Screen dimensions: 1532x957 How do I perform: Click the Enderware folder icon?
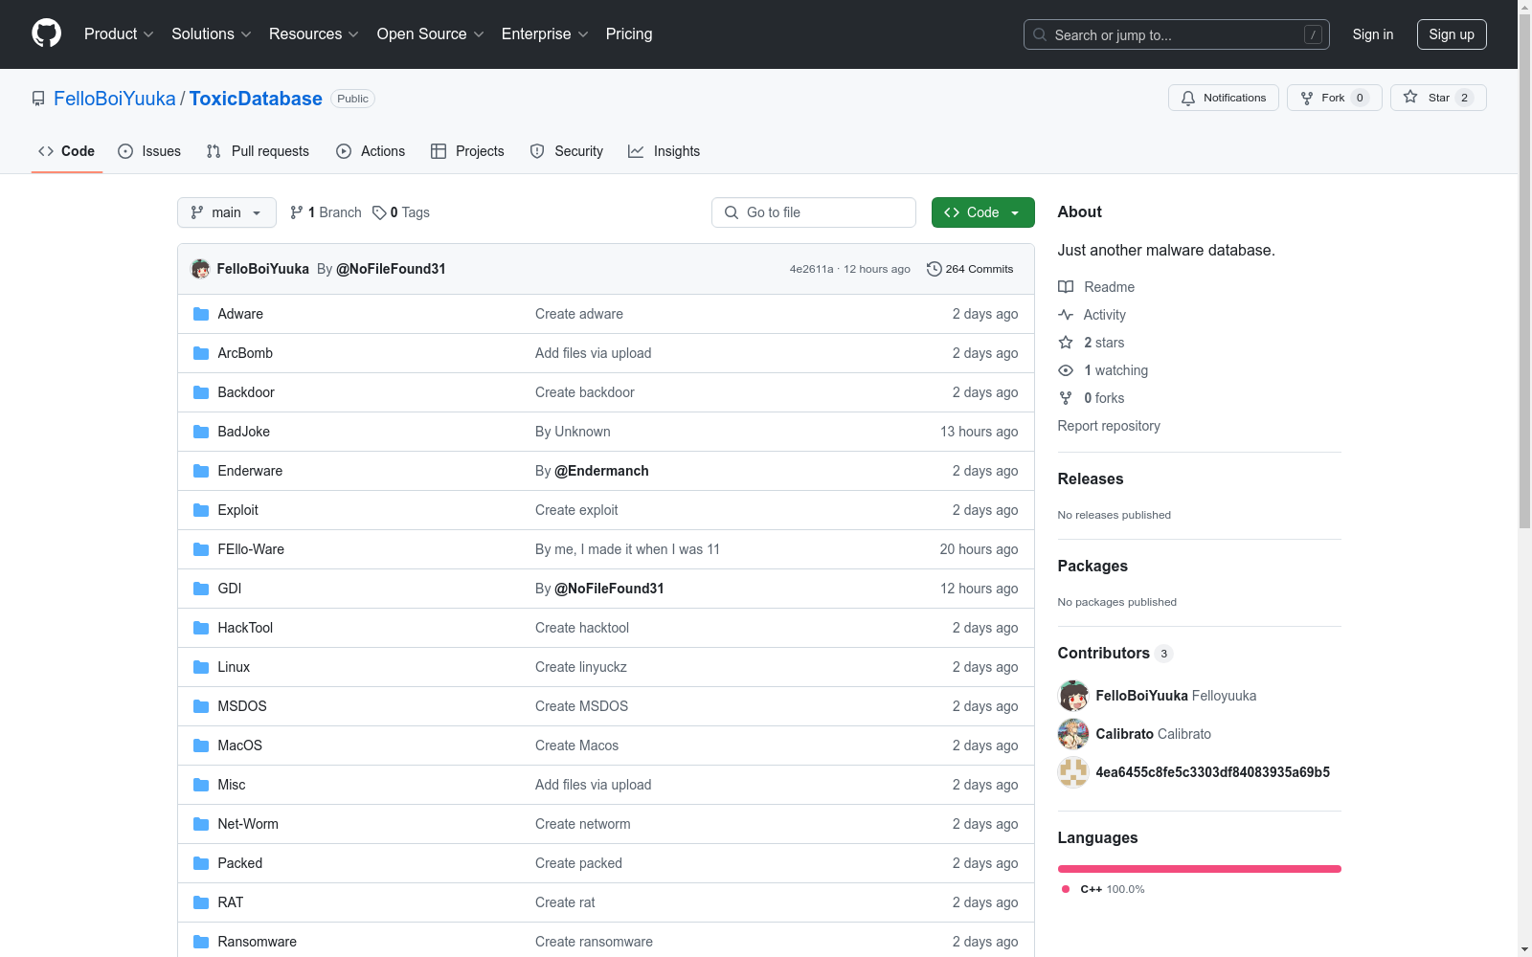(201, 471)
